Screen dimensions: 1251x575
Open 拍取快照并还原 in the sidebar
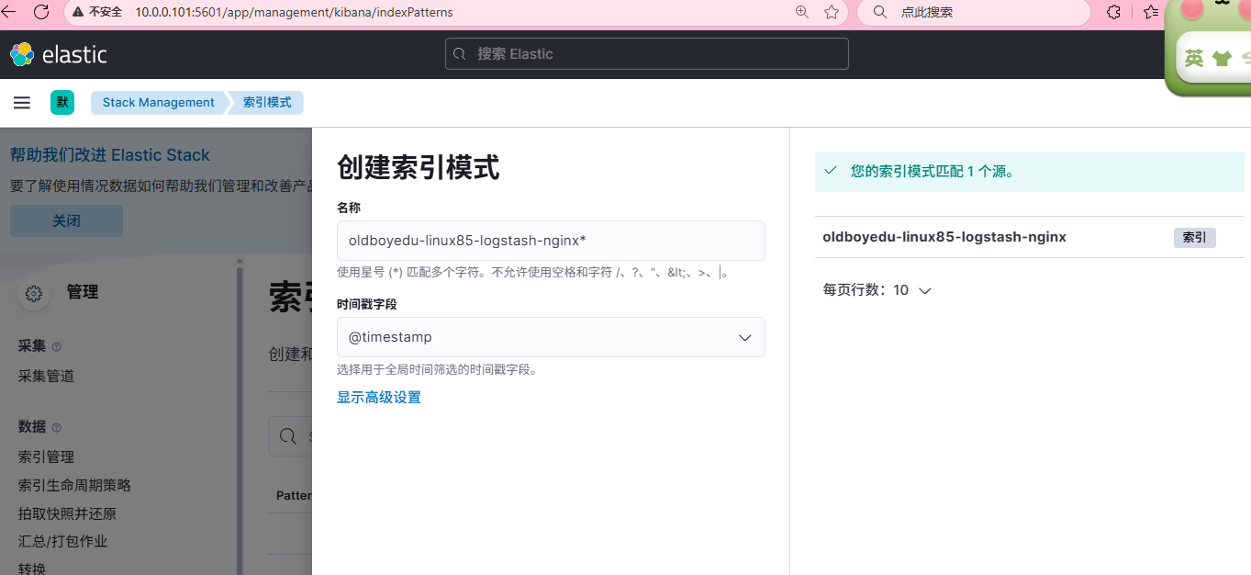click(67, 513)
